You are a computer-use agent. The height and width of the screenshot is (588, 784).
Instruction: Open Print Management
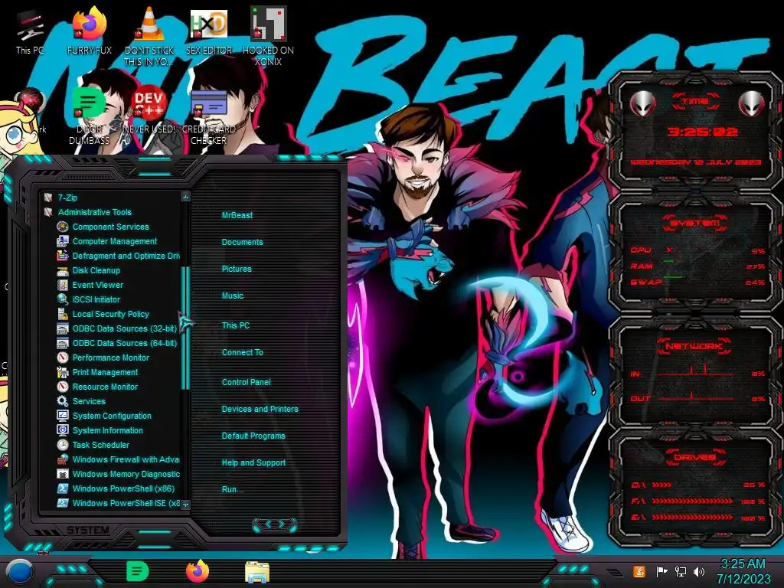pos(105,372)
